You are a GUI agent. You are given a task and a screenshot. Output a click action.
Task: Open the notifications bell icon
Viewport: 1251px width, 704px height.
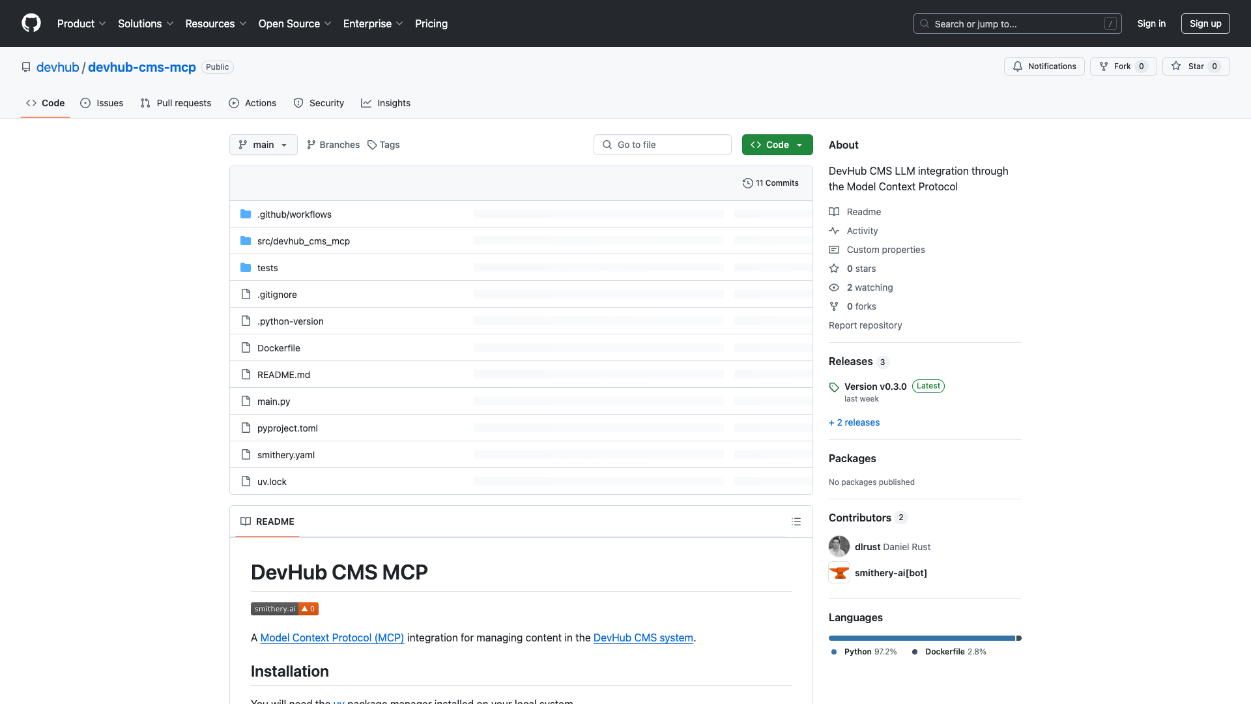point(1018,66)
